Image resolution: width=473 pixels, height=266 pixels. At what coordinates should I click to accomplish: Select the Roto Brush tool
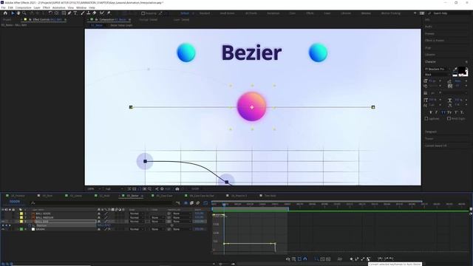point(102,13)
